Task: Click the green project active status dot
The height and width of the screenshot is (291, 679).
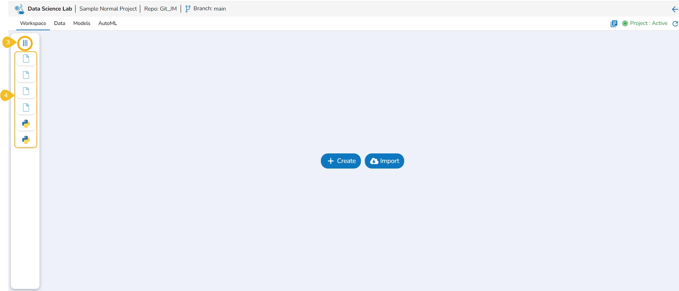Action: (625, 23)
